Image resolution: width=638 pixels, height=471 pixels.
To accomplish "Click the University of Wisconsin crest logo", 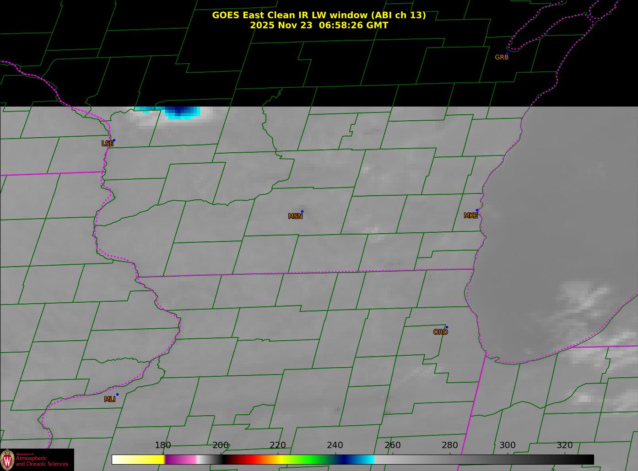I will 7,460.
